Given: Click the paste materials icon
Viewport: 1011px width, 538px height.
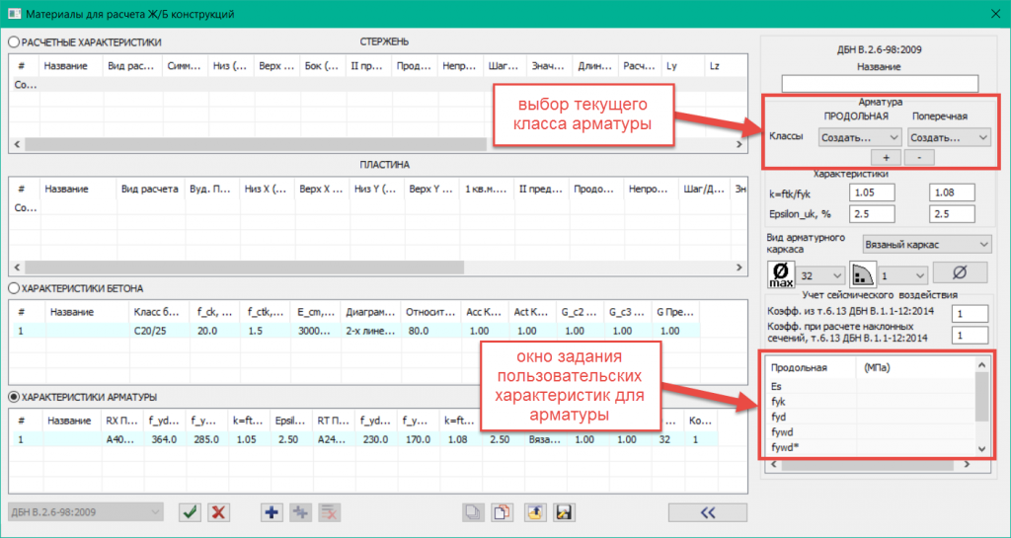Looking at the screenshot, I should (x=504, y=511).
